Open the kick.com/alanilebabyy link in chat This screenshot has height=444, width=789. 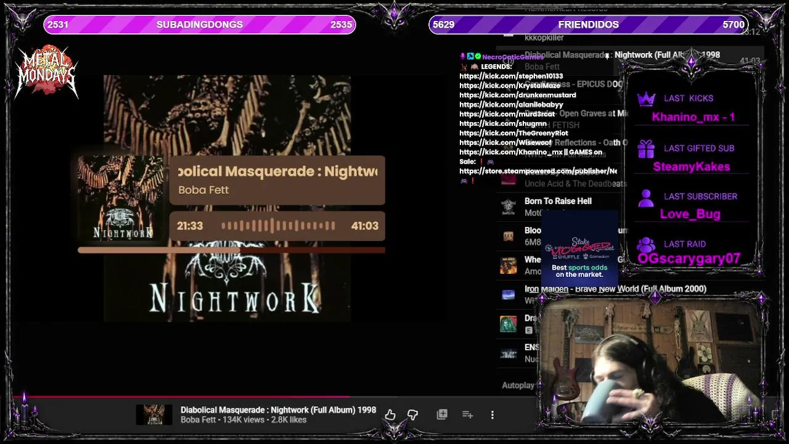[511, 105]
